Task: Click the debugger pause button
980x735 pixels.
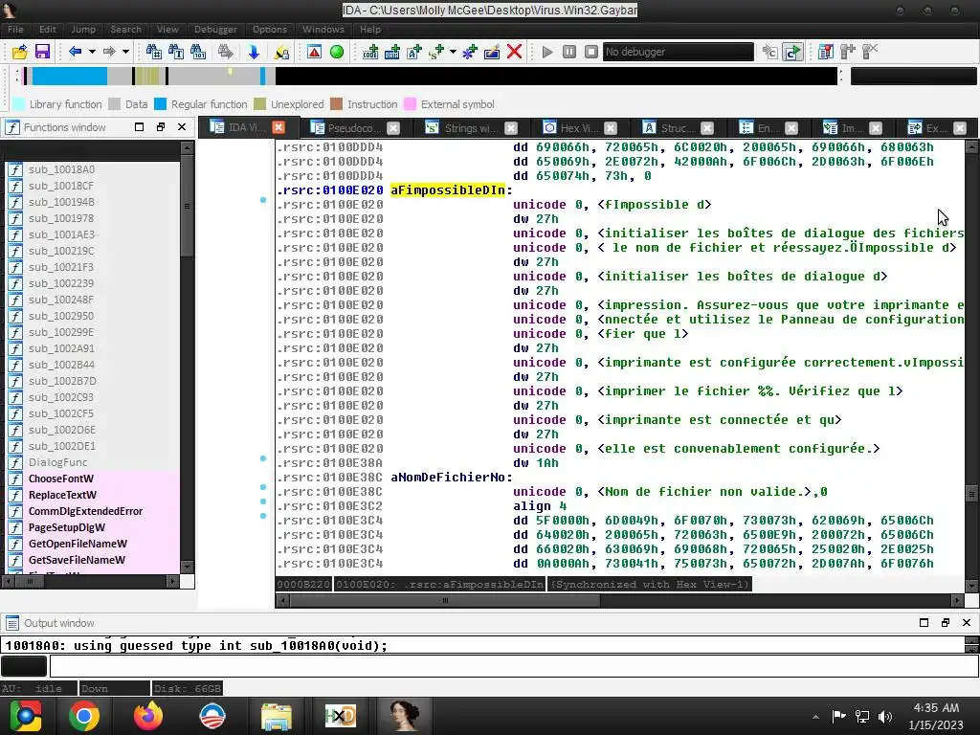Action: click(x=569, y=52)
